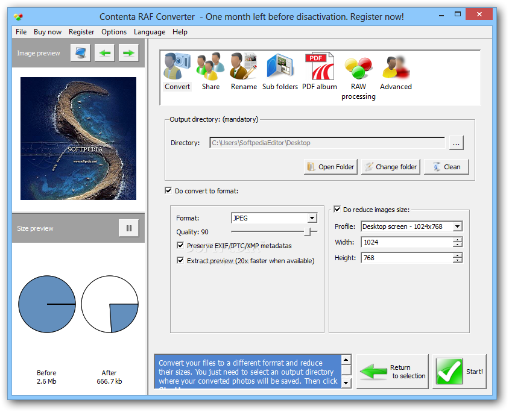
Task: Browse directory with the ... button
Action: pyautogui.click(x=456, y=143)
